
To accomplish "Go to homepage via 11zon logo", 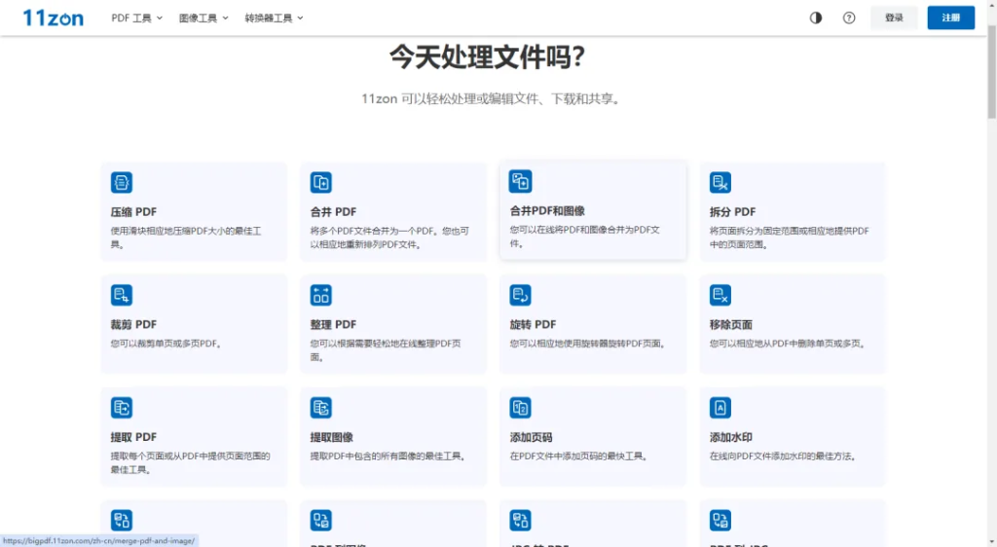I will click(54, 18).
